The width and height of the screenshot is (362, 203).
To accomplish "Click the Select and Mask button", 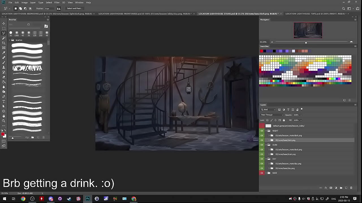I will [x=75, y=8].
